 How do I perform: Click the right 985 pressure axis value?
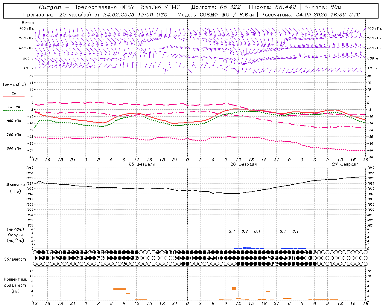tap(370, 225)
